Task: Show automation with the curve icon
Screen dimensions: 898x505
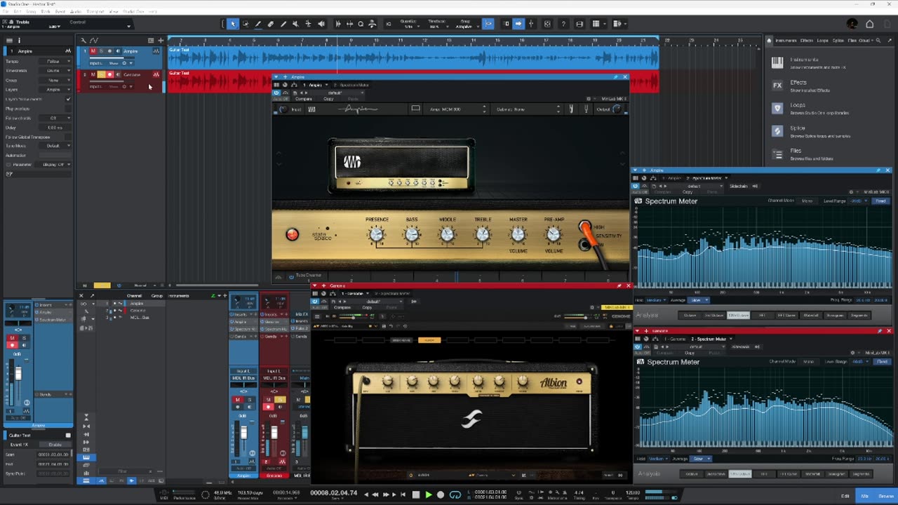Action: 94,40
